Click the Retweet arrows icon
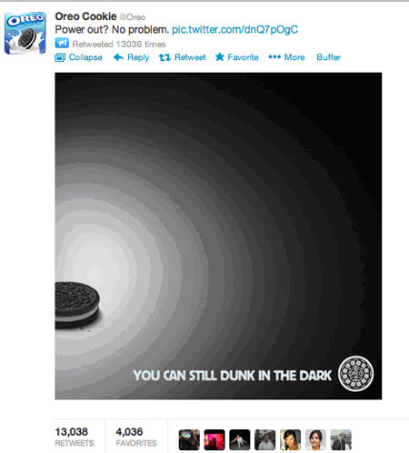This screenshot has width=409, height=453. pyautogui.click(x=165, y=57)
